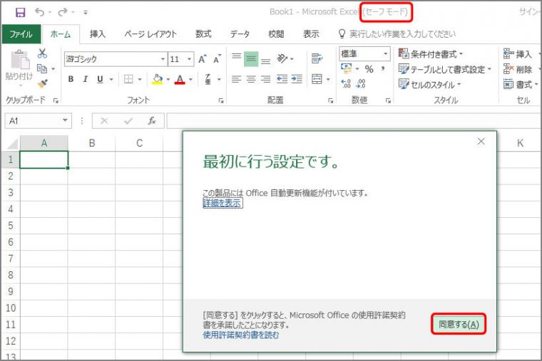This screenshot has width=542, height=361.
Task: Click the Increase Font Size icon
Action: (203, 59)
